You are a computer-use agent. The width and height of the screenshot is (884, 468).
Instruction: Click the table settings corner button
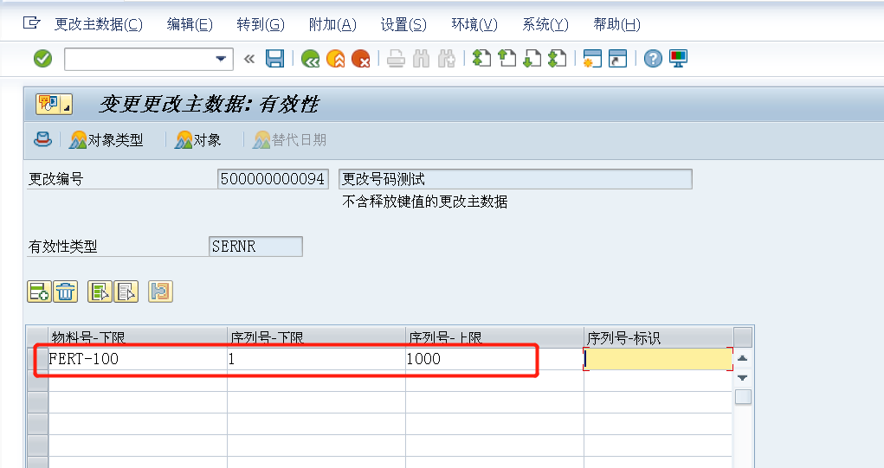743,337
